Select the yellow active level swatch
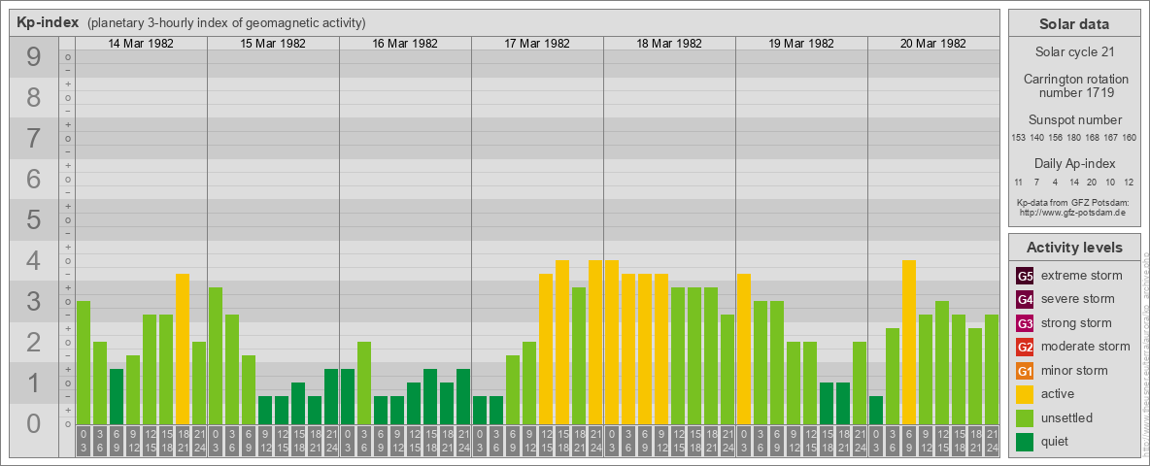 point(1025,394)
